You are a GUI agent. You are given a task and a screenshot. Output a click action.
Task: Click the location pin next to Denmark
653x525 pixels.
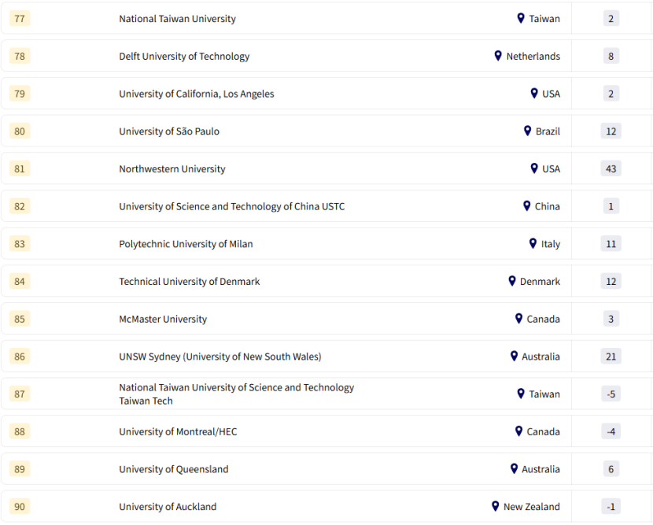512,281
